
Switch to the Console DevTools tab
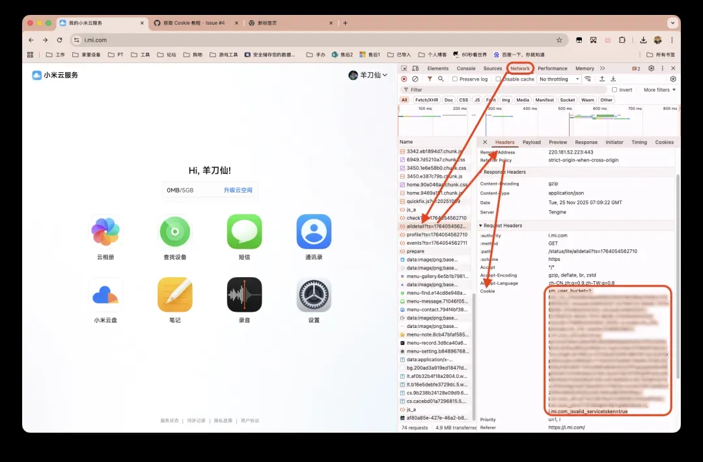pos(466,68)
